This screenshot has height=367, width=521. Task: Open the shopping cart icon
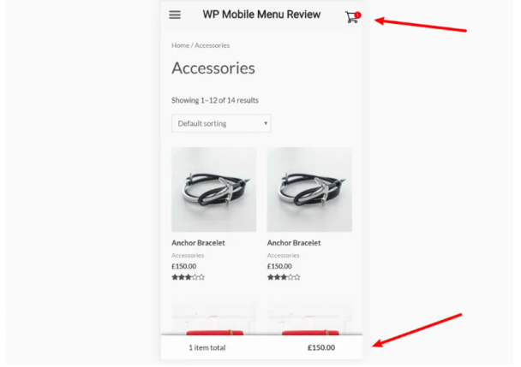(350, 17)
